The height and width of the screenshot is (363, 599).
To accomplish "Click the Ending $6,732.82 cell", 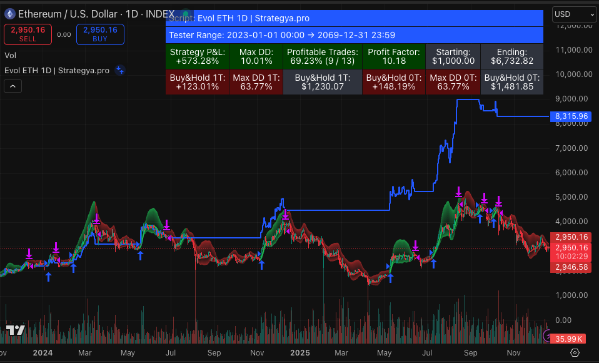I will coord(512,56).
